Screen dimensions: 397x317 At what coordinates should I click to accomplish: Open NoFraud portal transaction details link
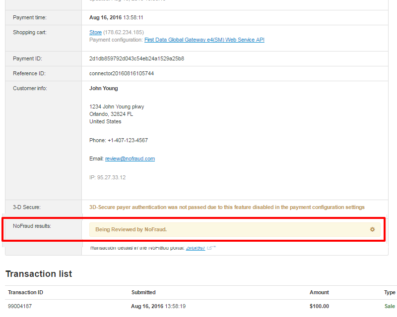(195, 248)
